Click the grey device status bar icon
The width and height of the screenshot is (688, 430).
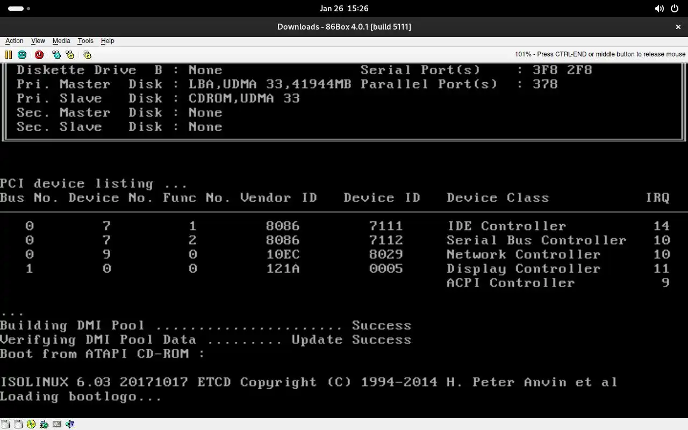pyautogui.click(x=57, y=424)
